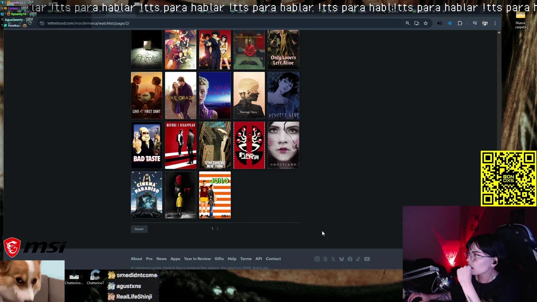Screen dimensions: 537x302
Task: Bookmark this page with the star icon
Action: [425, 23]
